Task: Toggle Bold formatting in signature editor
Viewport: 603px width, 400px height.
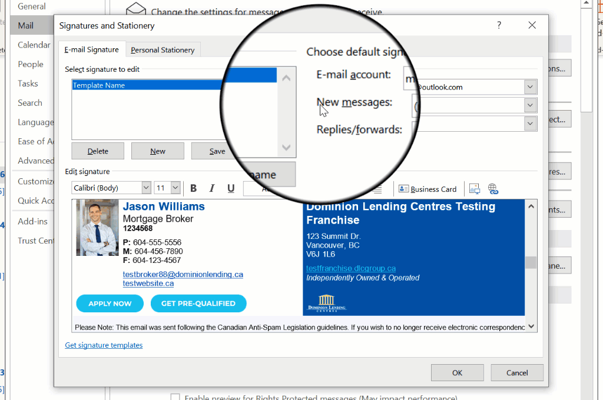Action: pos(193,188)
